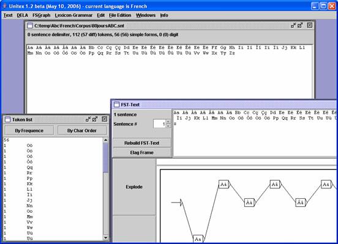Click Token list scrollbar up arrow
Viewport: 338px width, 244px height.
(x=105, y=140)
